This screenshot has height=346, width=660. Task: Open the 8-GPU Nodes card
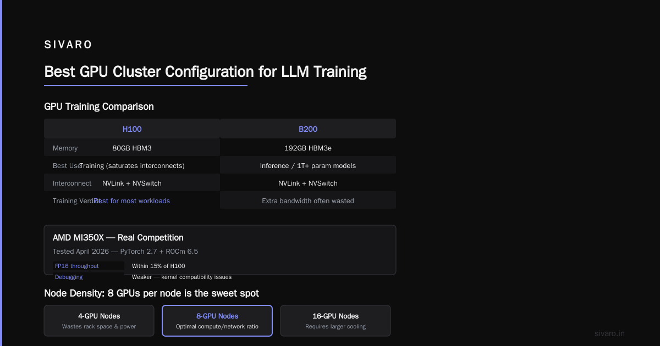tap(217, 321)
